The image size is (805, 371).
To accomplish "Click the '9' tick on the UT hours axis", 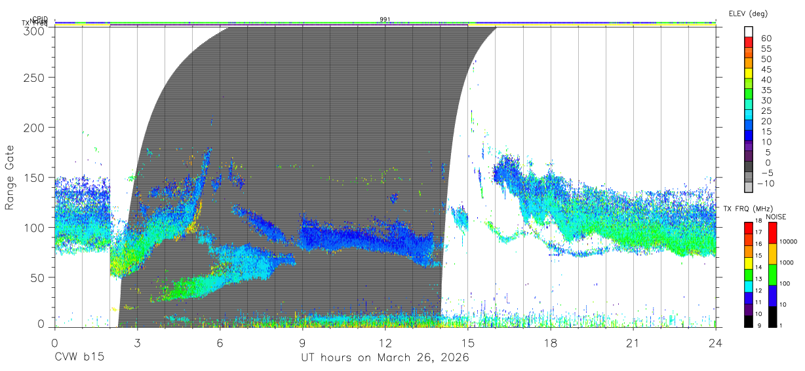I will pyautogui.click(x=302, y=343).
